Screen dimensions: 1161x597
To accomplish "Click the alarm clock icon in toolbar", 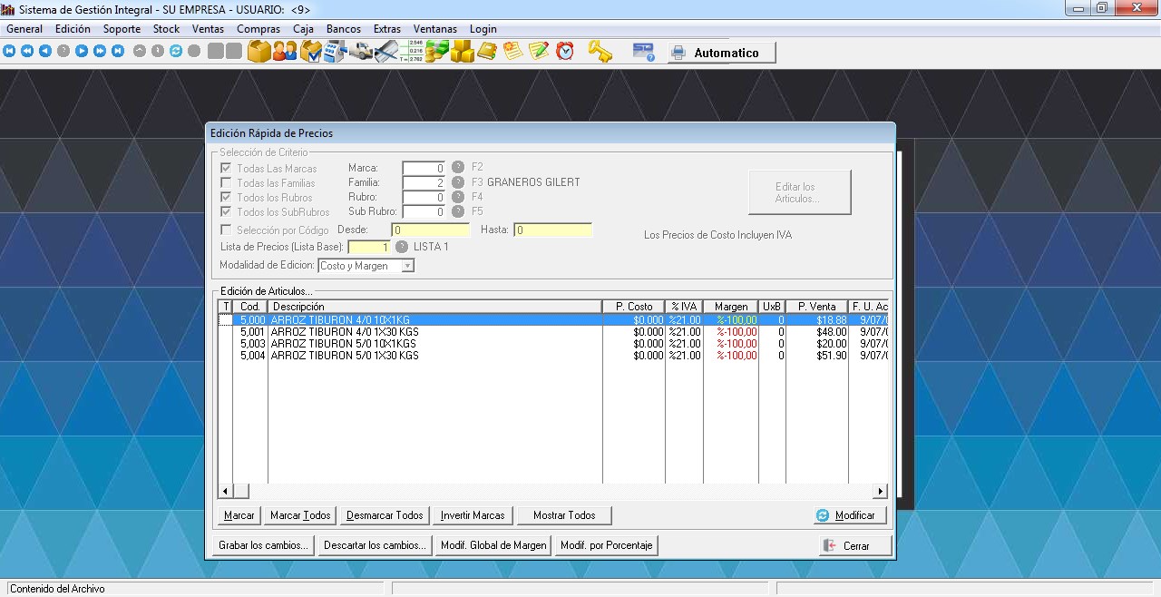I will tap(565, 52).
